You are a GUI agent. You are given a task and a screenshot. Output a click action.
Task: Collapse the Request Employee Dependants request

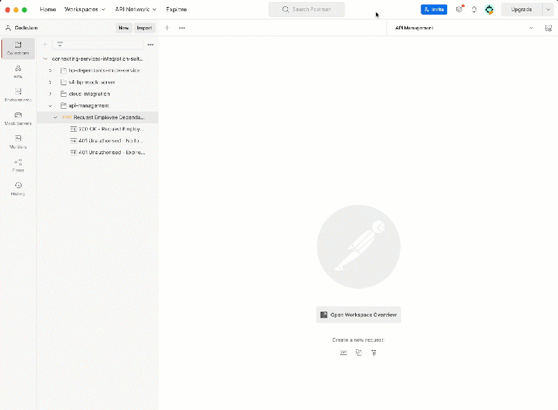click(56, 117)
